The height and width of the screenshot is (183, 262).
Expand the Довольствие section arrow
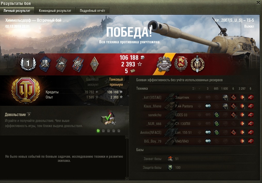pyautogui.click(x=29, y=114)
